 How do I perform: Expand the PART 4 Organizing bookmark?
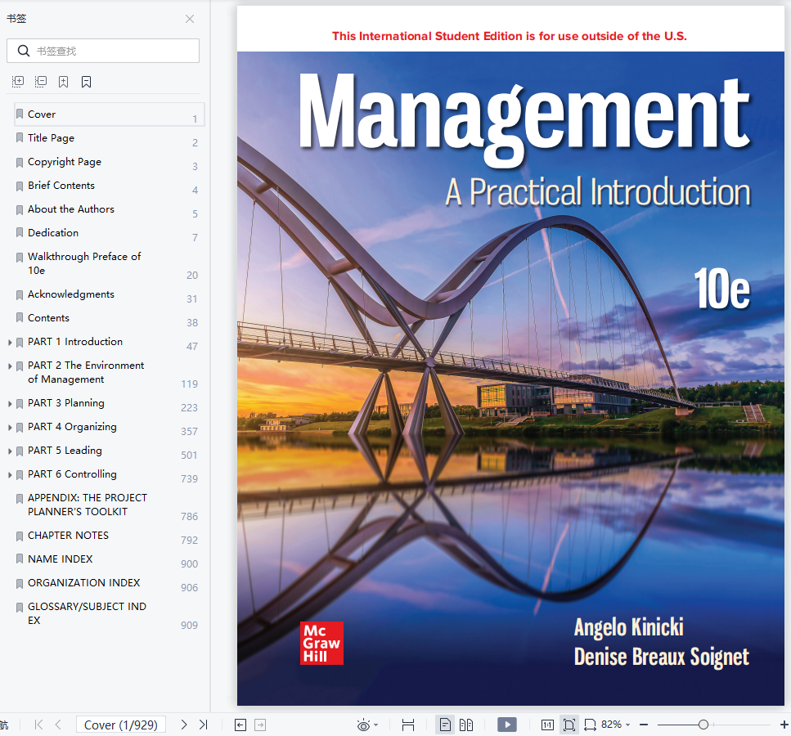[x=10, y=428]
